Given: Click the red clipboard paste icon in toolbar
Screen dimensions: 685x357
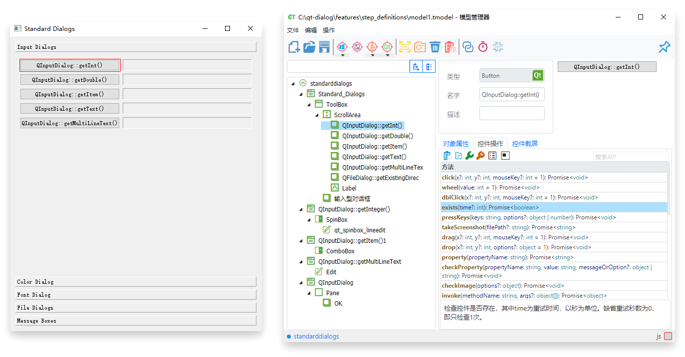Looking at the screenshot, I should (450, 47).
